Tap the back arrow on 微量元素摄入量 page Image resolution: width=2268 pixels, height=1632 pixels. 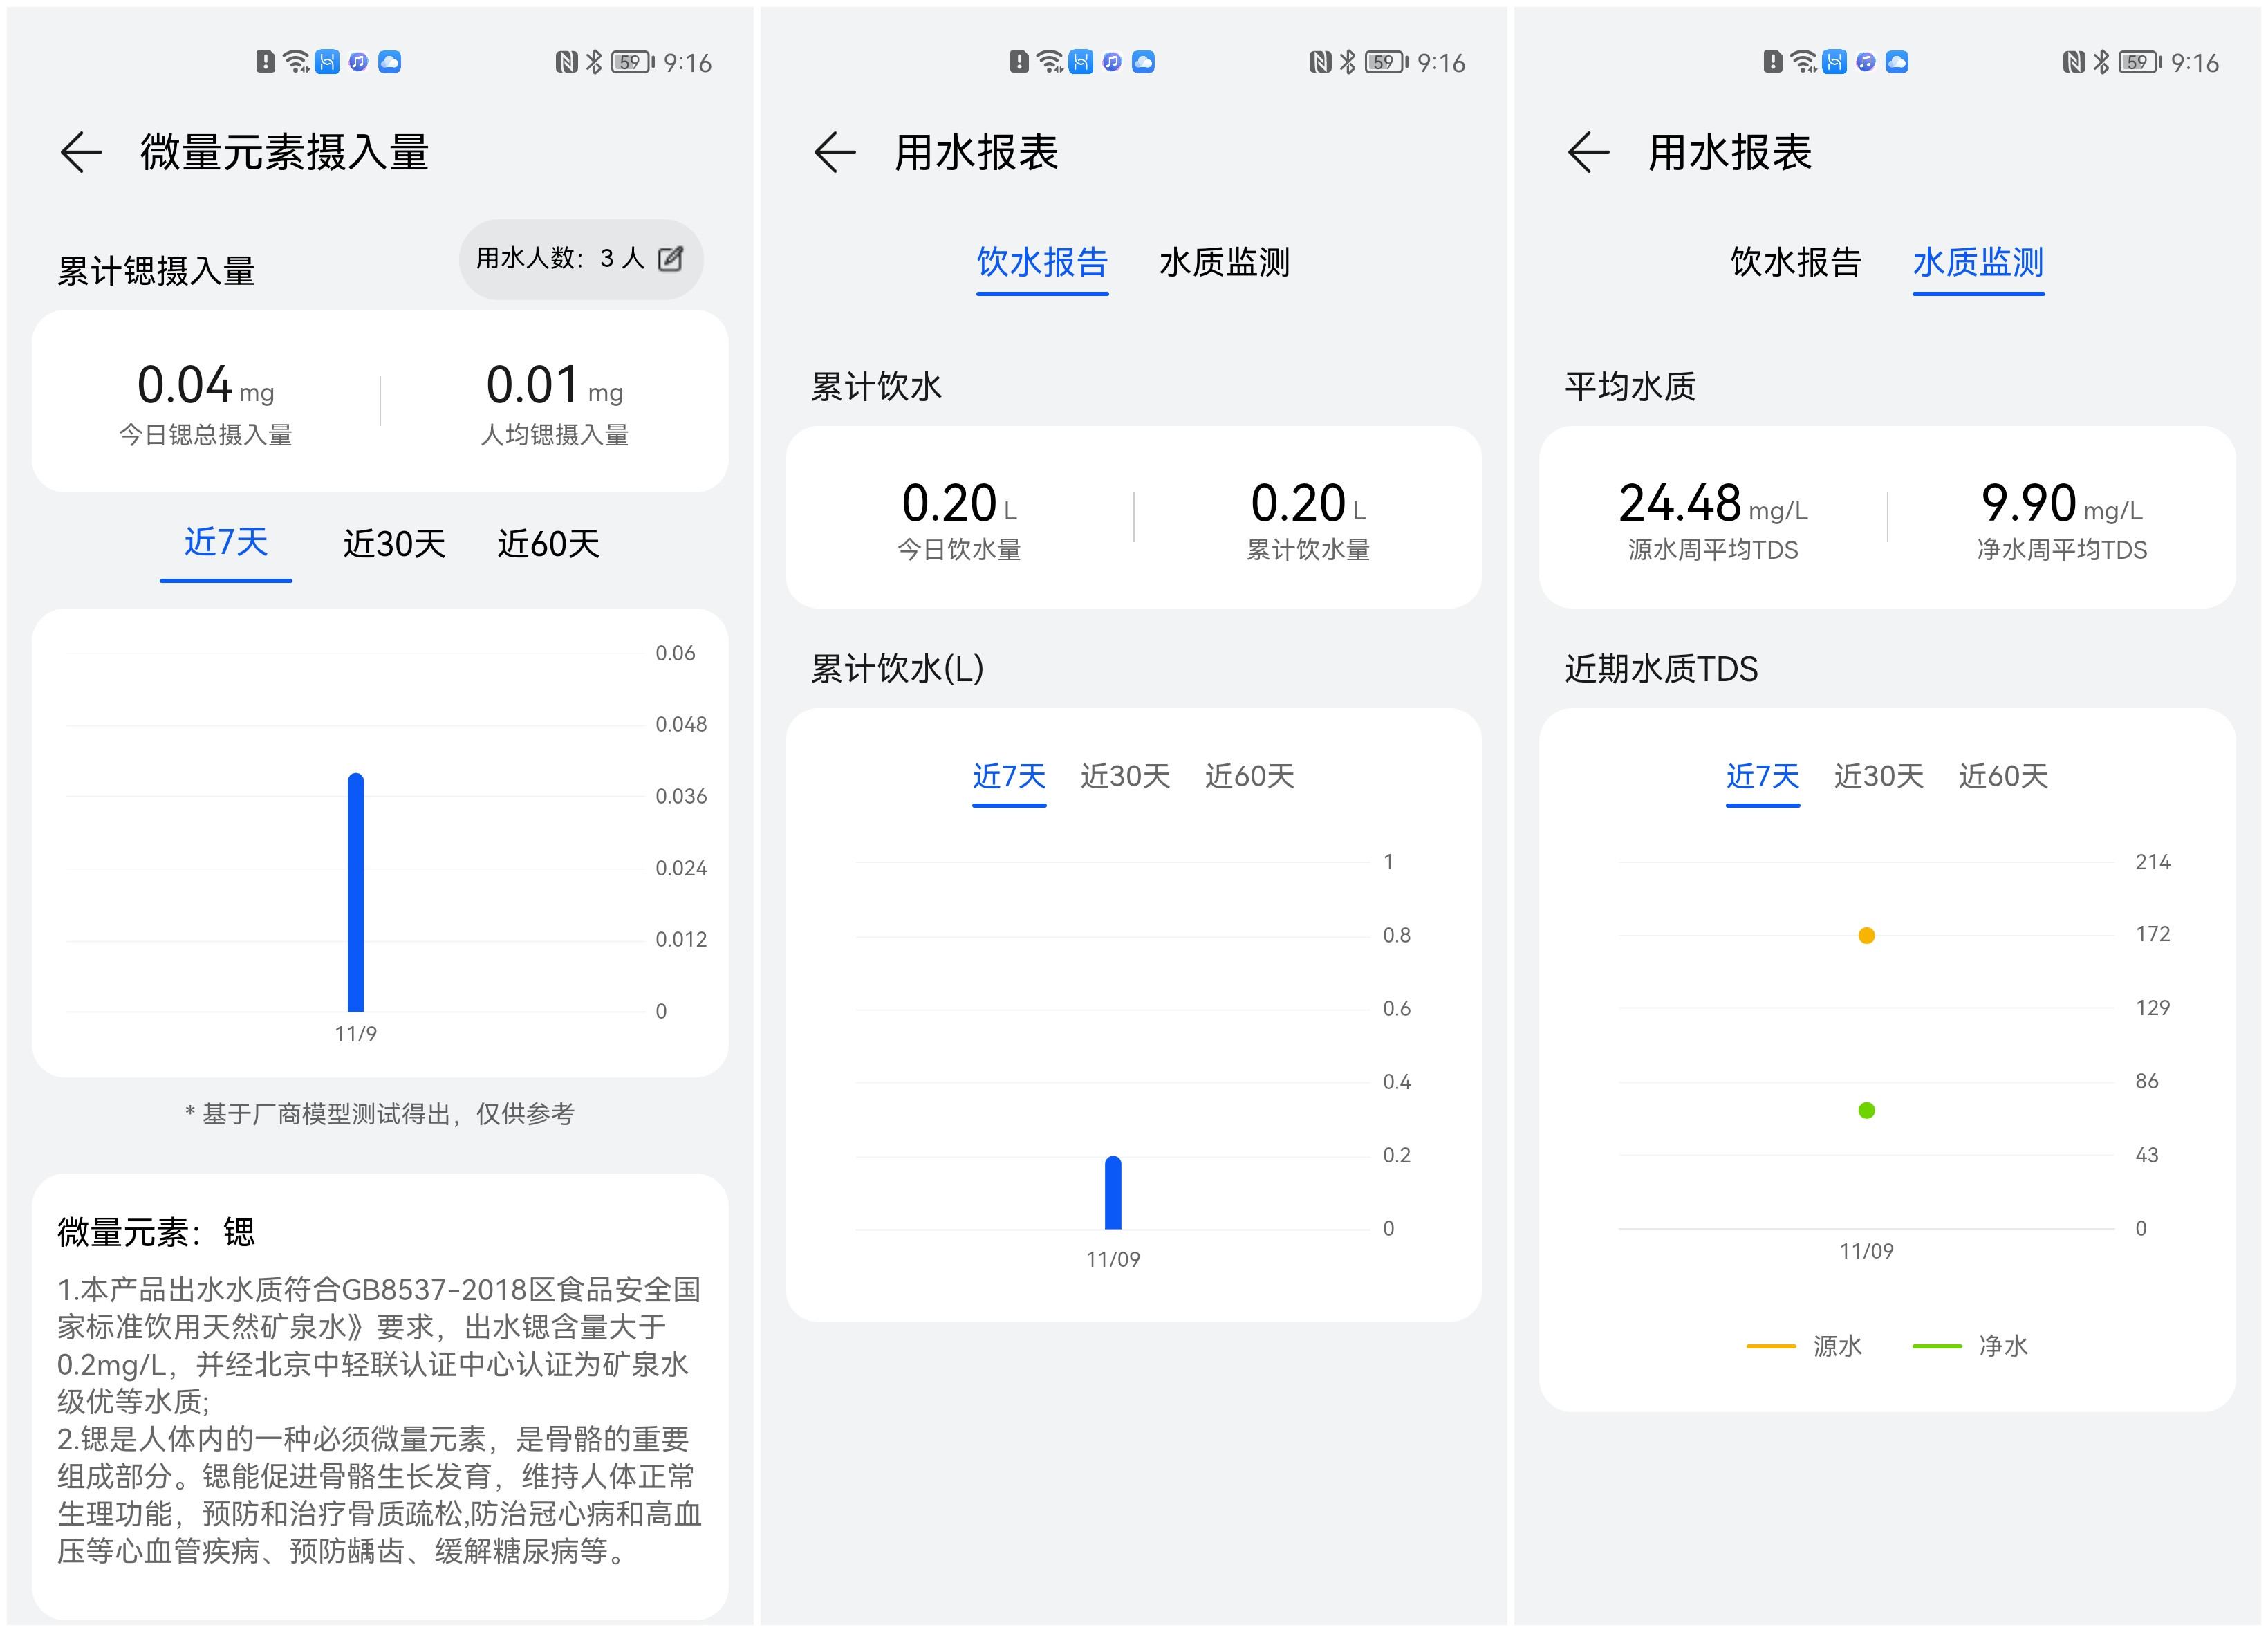pos(81,152)
